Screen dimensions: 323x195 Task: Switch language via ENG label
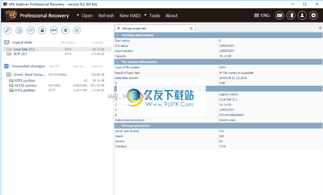click(x=265, y=15)
